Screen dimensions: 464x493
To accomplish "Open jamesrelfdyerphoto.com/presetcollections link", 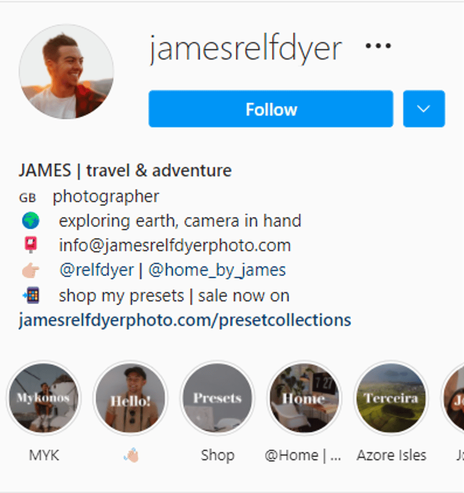I will pos(185,320).
